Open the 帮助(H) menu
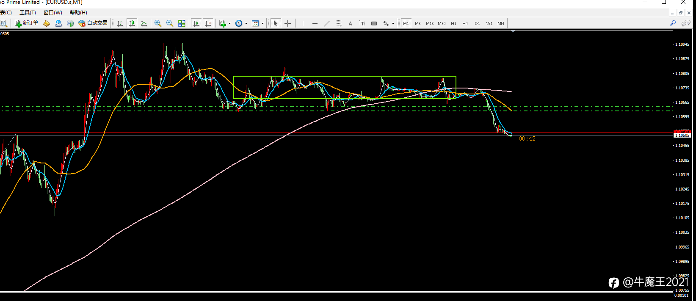 78,13
